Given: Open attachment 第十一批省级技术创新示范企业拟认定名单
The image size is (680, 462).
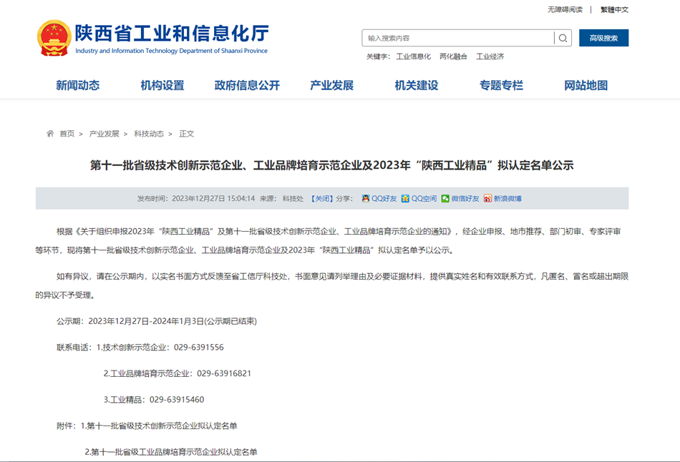Looking at the screenshot, I should point(162,426).
